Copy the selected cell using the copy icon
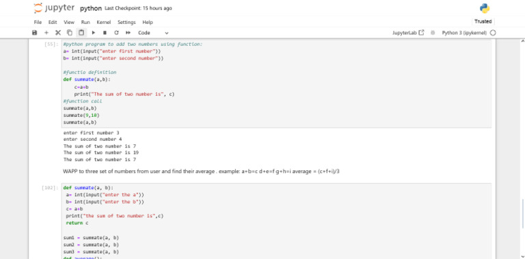Screen dimensions: 525x259 (70, 33)
